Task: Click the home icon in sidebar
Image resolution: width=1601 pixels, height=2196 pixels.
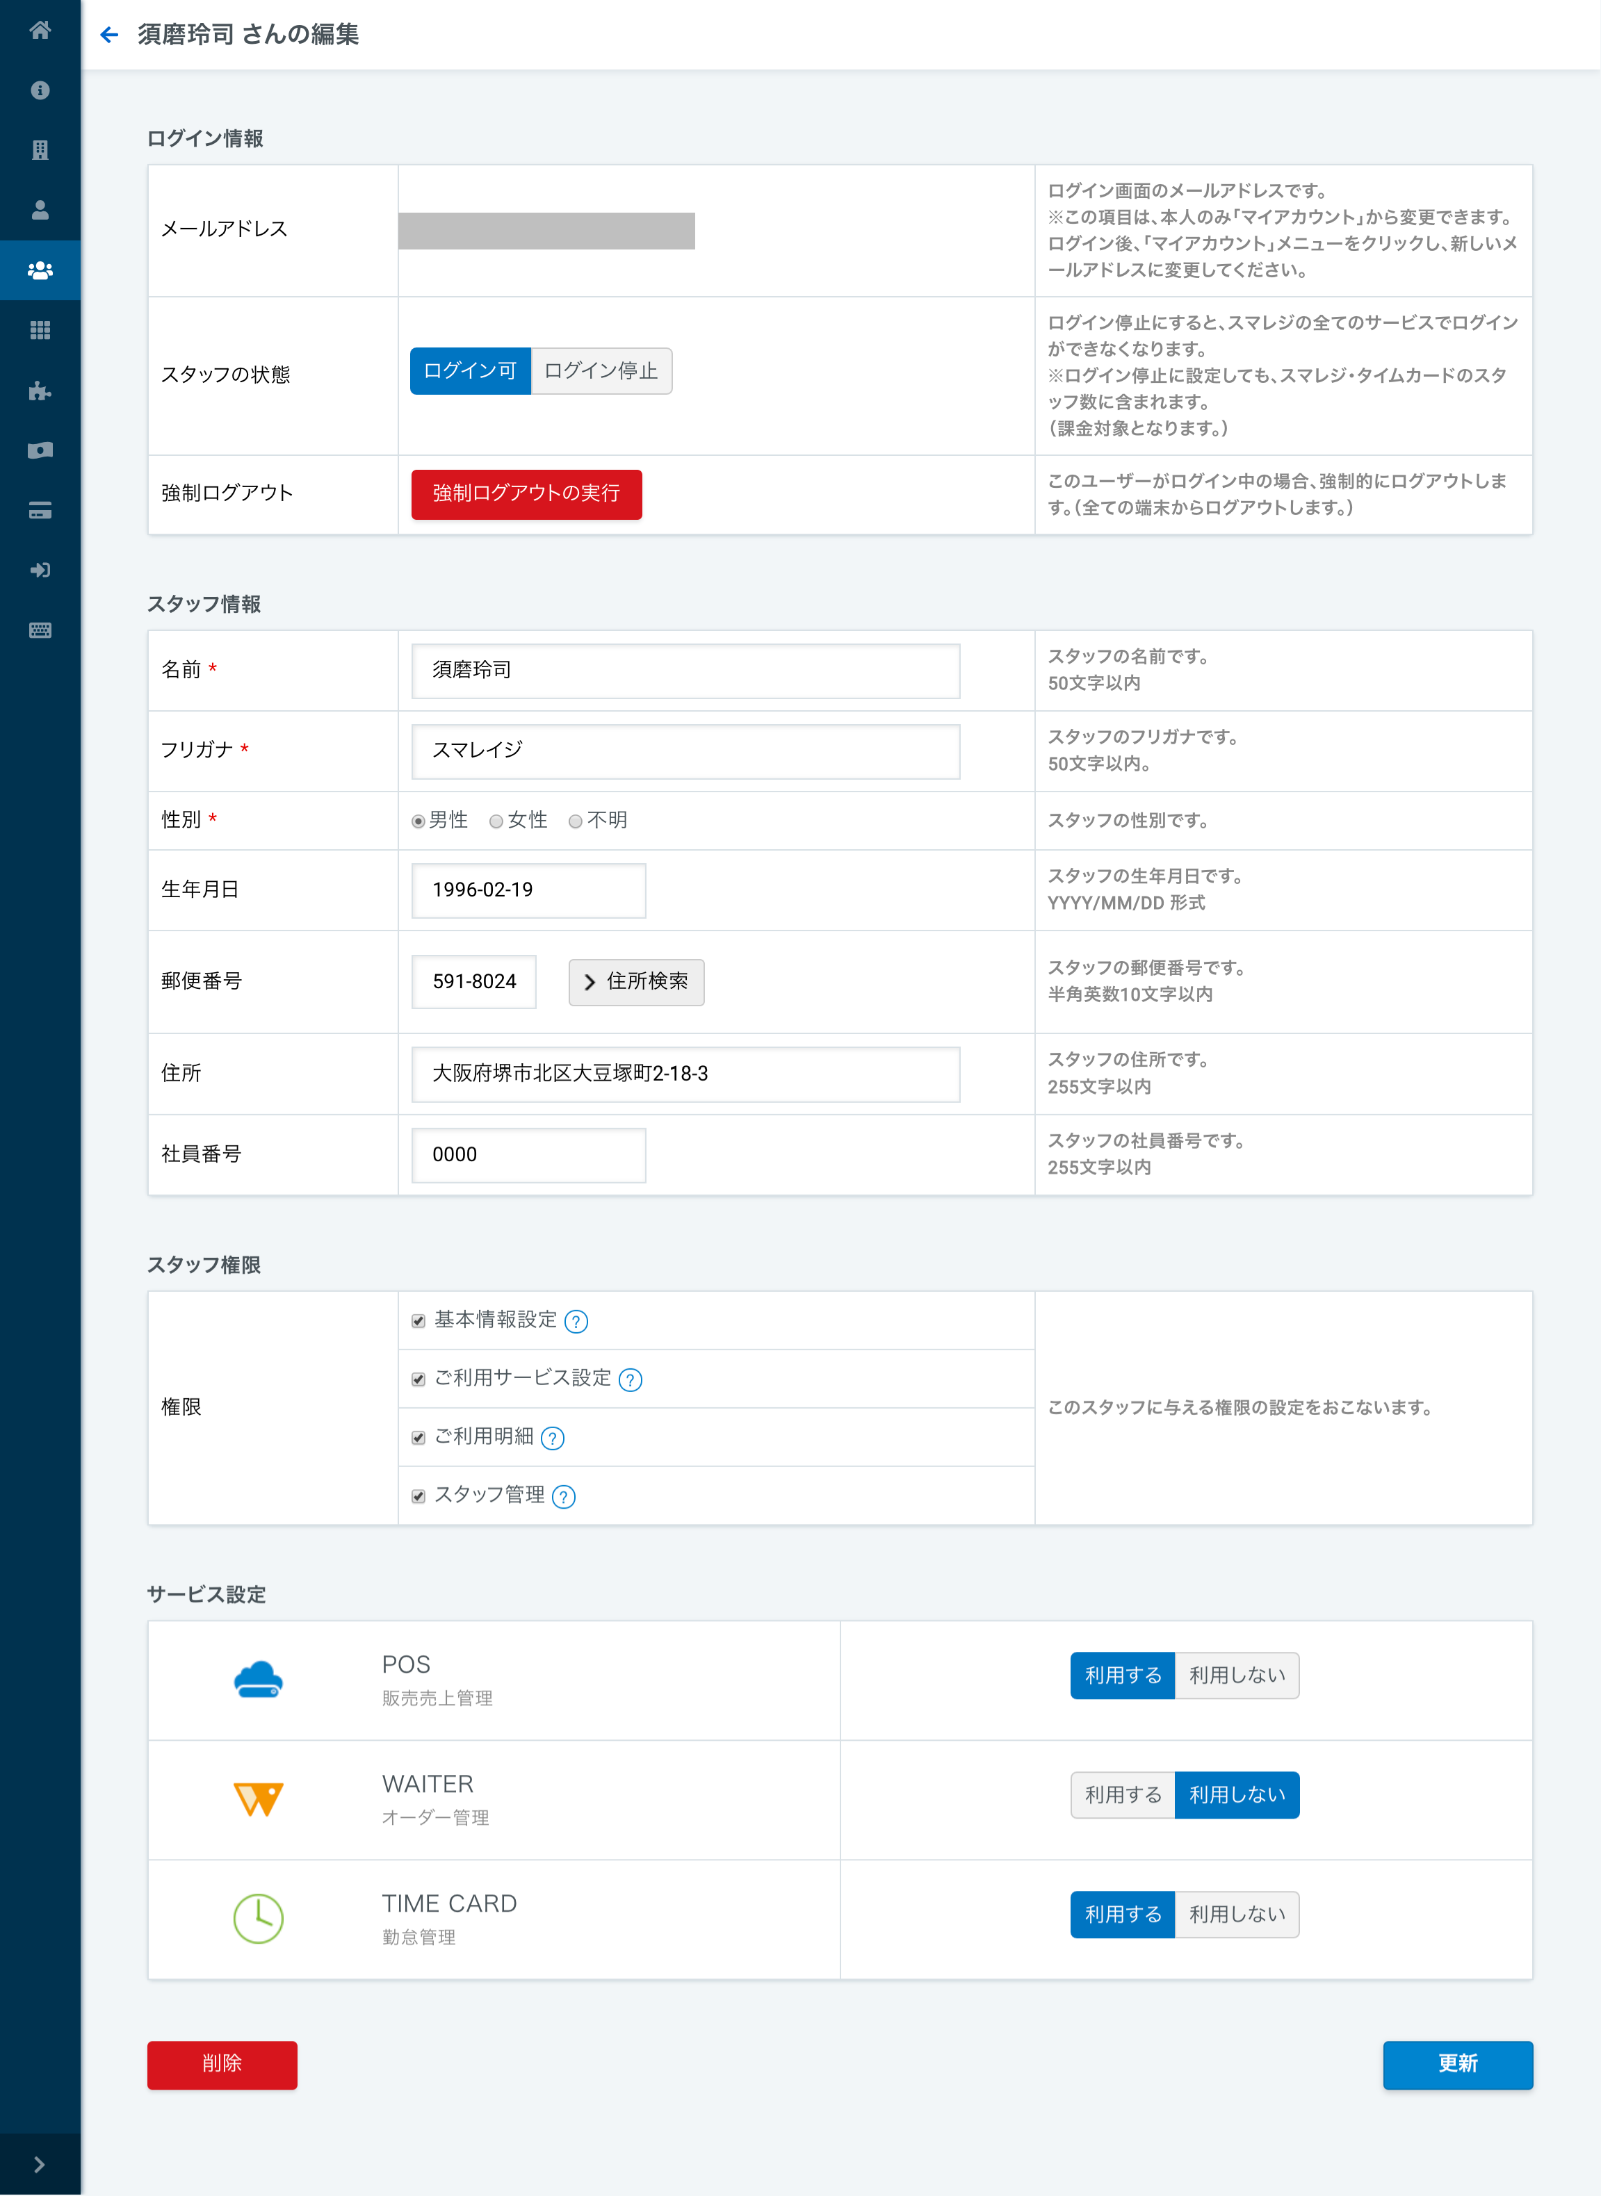Action: [40, 30]
